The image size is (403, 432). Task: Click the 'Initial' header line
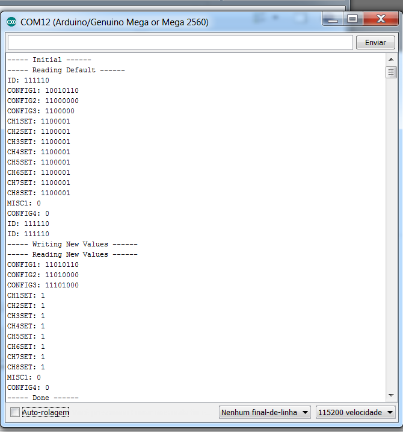click(x=49, y=60)
